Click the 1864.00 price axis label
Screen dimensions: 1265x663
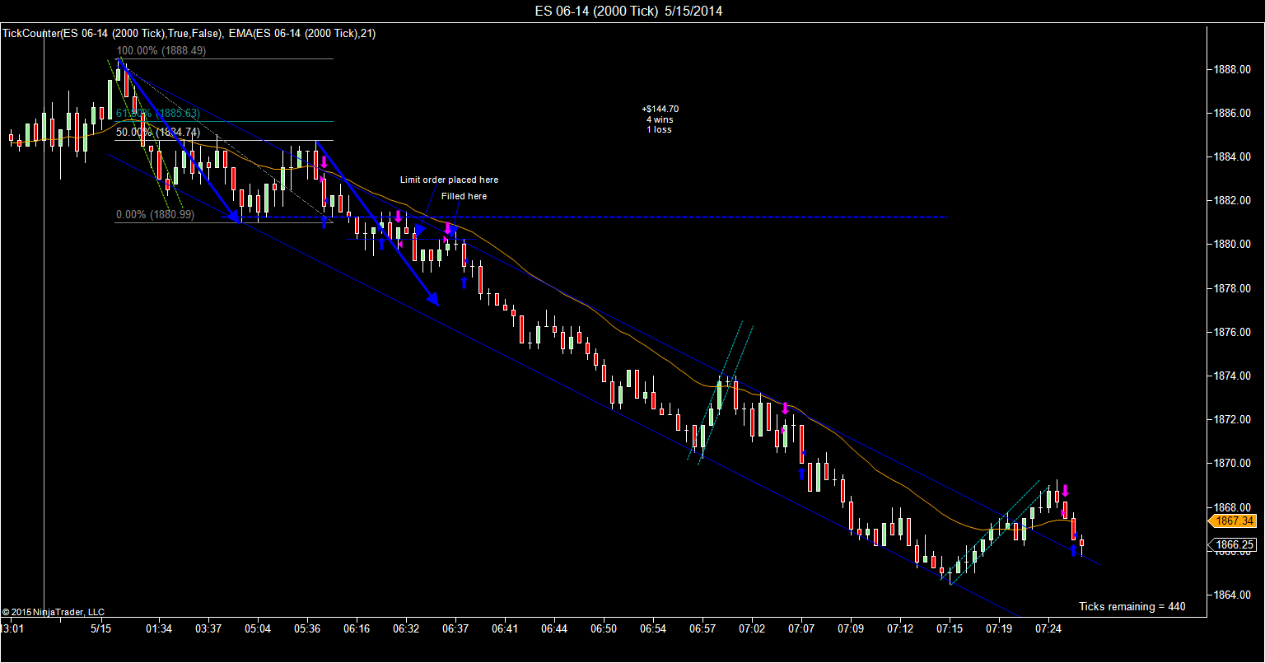pyautogui.click(x=1233, y=595)
